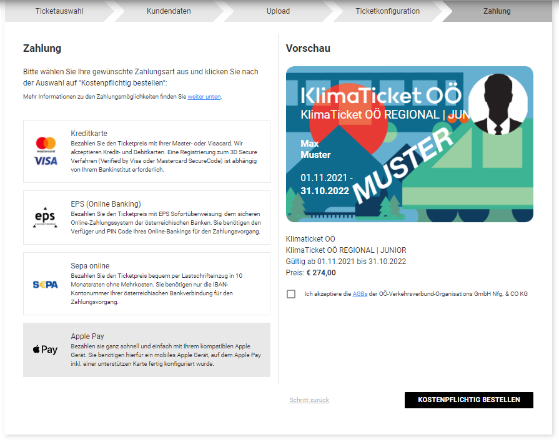
Task: Open the Upload step
Action: tap(278, 11)
